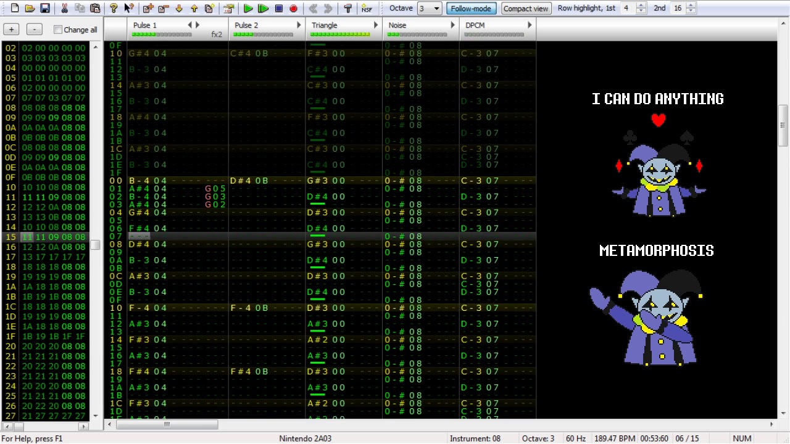Click F-4 note in Pulse 2 row 10

coord(241,308)
